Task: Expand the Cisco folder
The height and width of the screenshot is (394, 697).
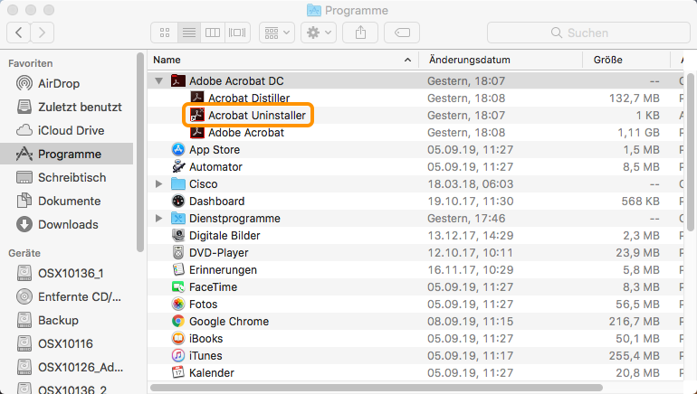Action: [x=158, y=184]
